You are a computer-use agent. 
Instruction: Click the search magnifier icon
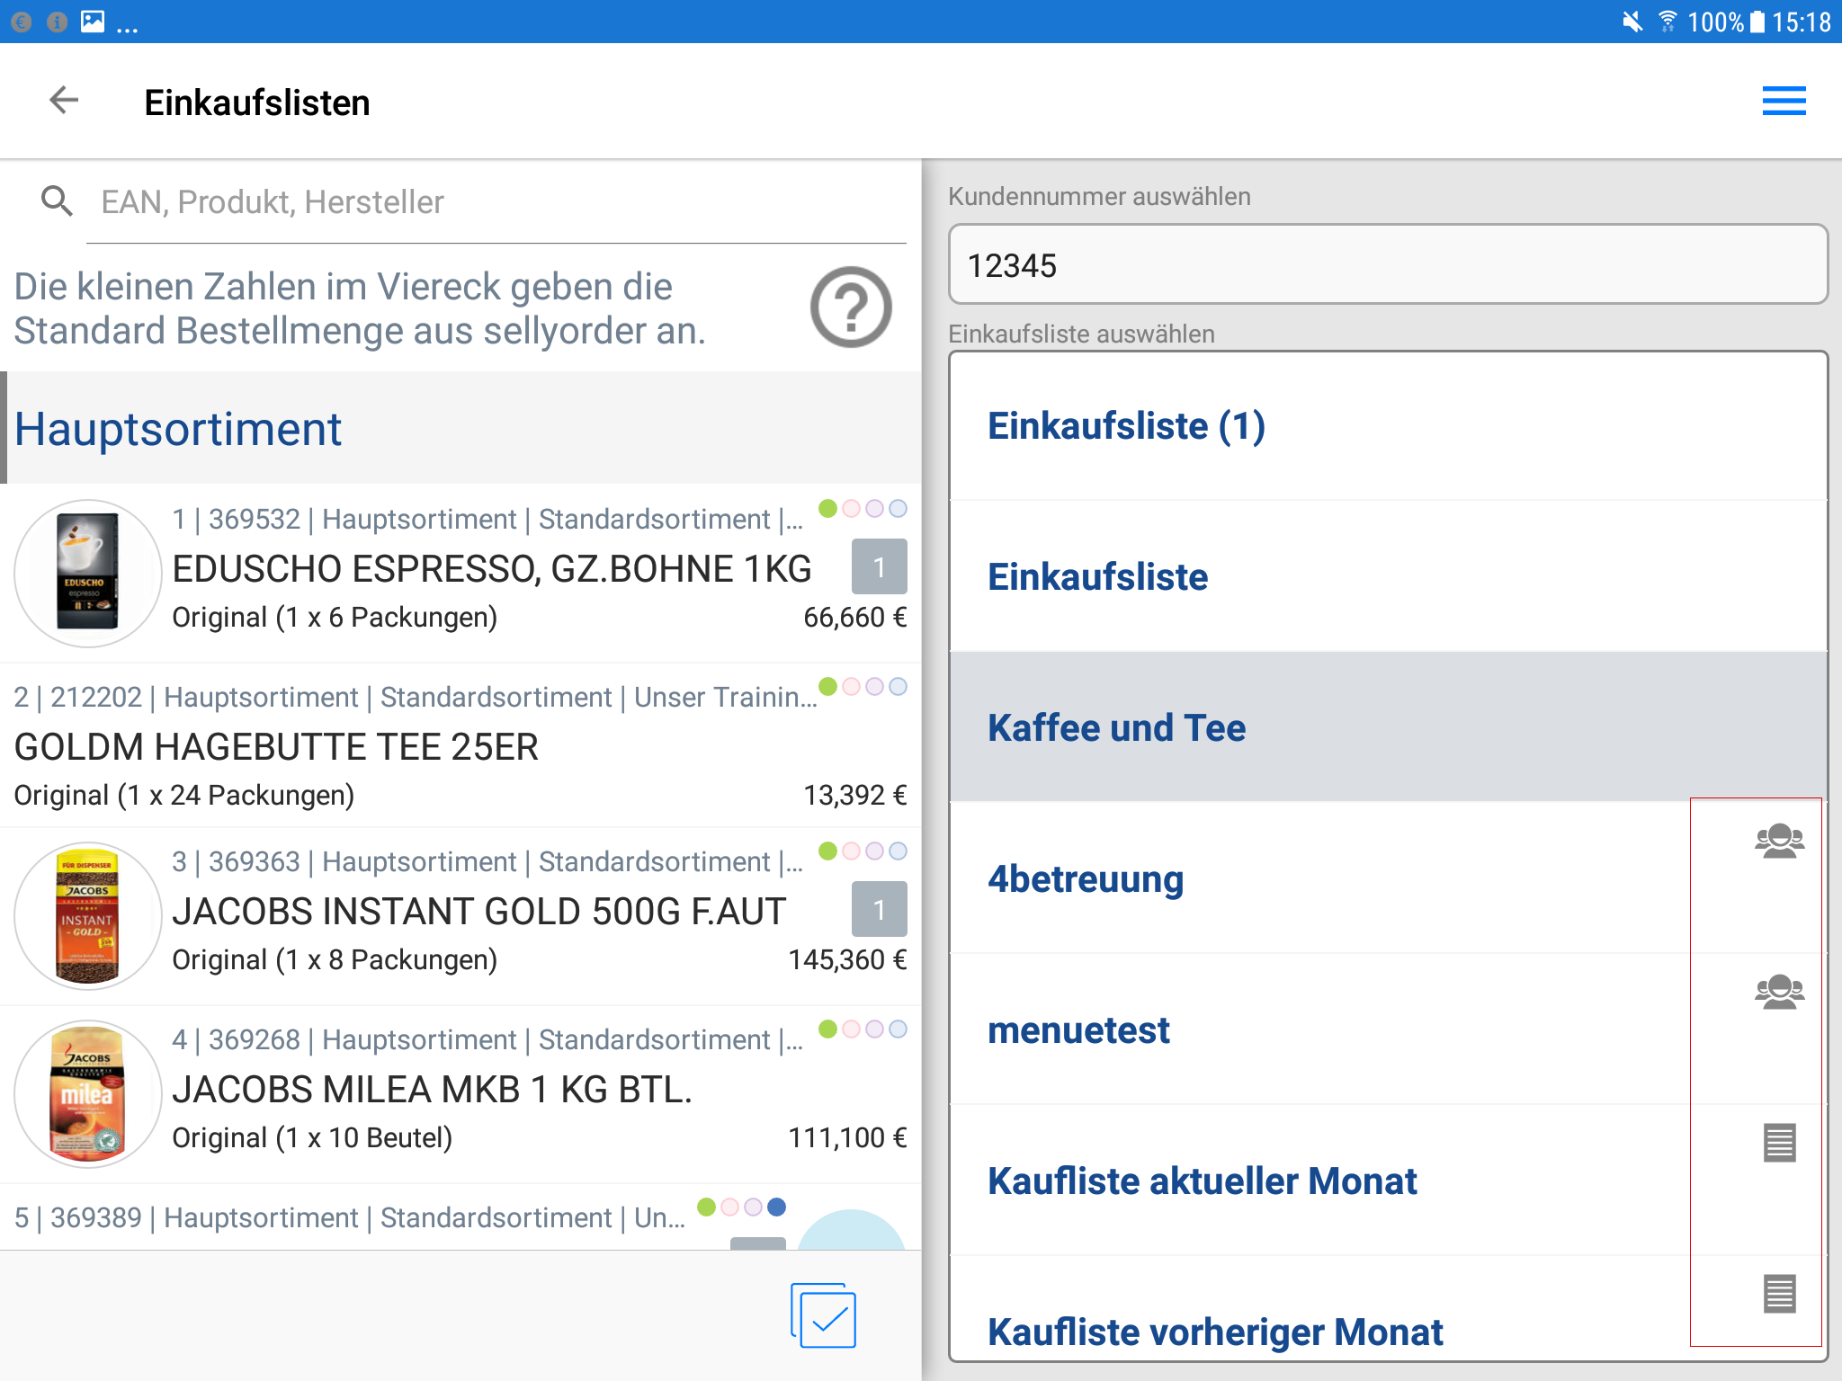coord(57,201)
